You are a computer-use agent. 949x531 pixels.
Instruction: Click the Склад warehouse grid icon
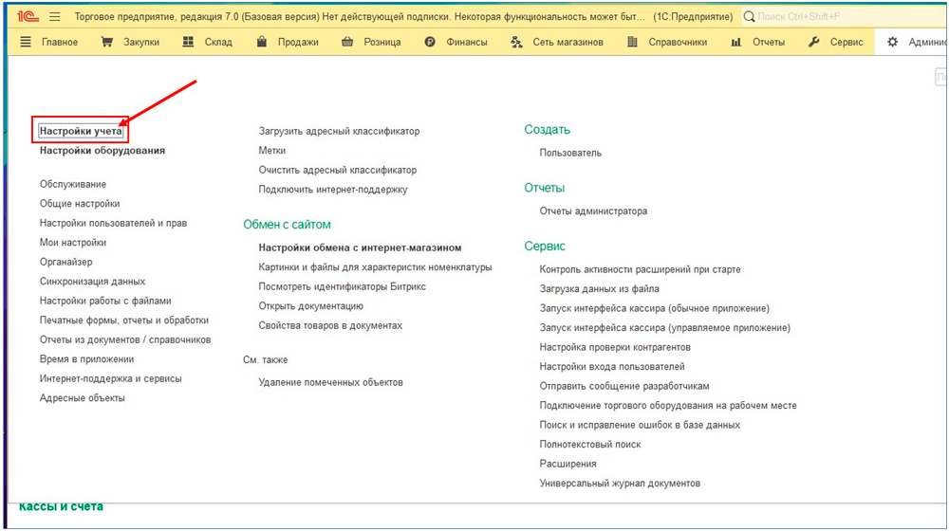coord(188,42)
